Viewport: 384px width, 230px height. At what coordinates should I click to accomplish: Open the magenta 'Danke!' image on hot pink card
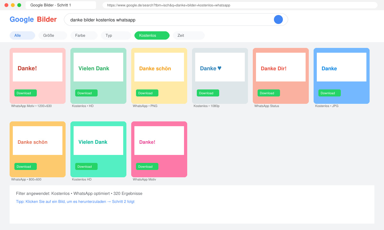pyautogui.click(x=159, y=141)
